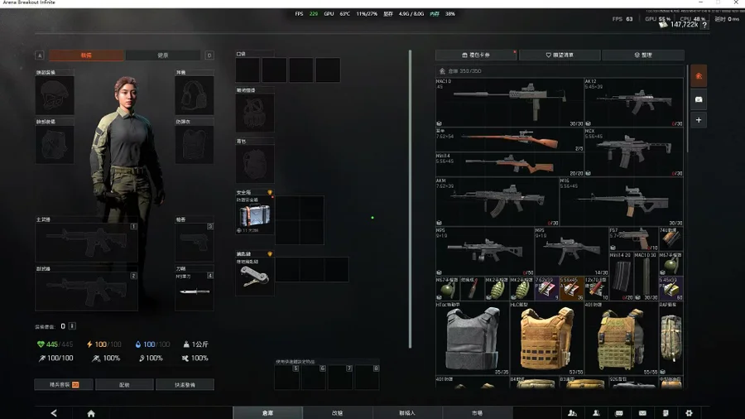Viewport: 745px width, 419px height.
Task: Open the gift box button above storage
Action: coord(476,55)
